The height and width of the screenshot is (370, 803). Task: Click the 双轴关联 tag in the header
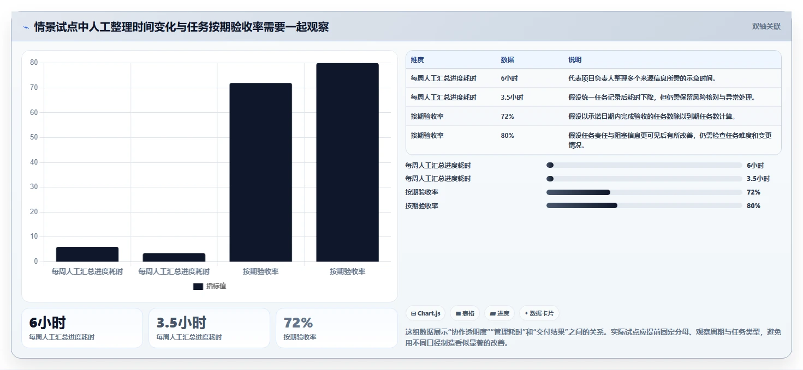pyautogui.click(x=766, y=27)
